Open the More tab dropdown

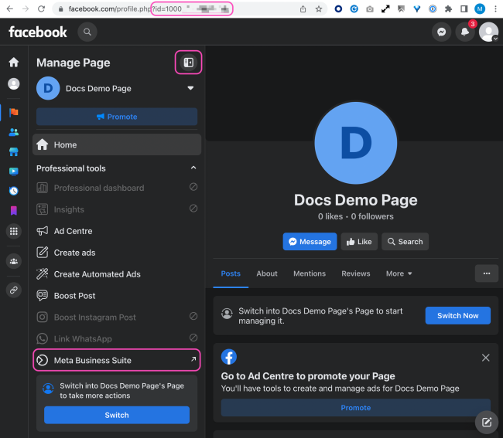399,273
